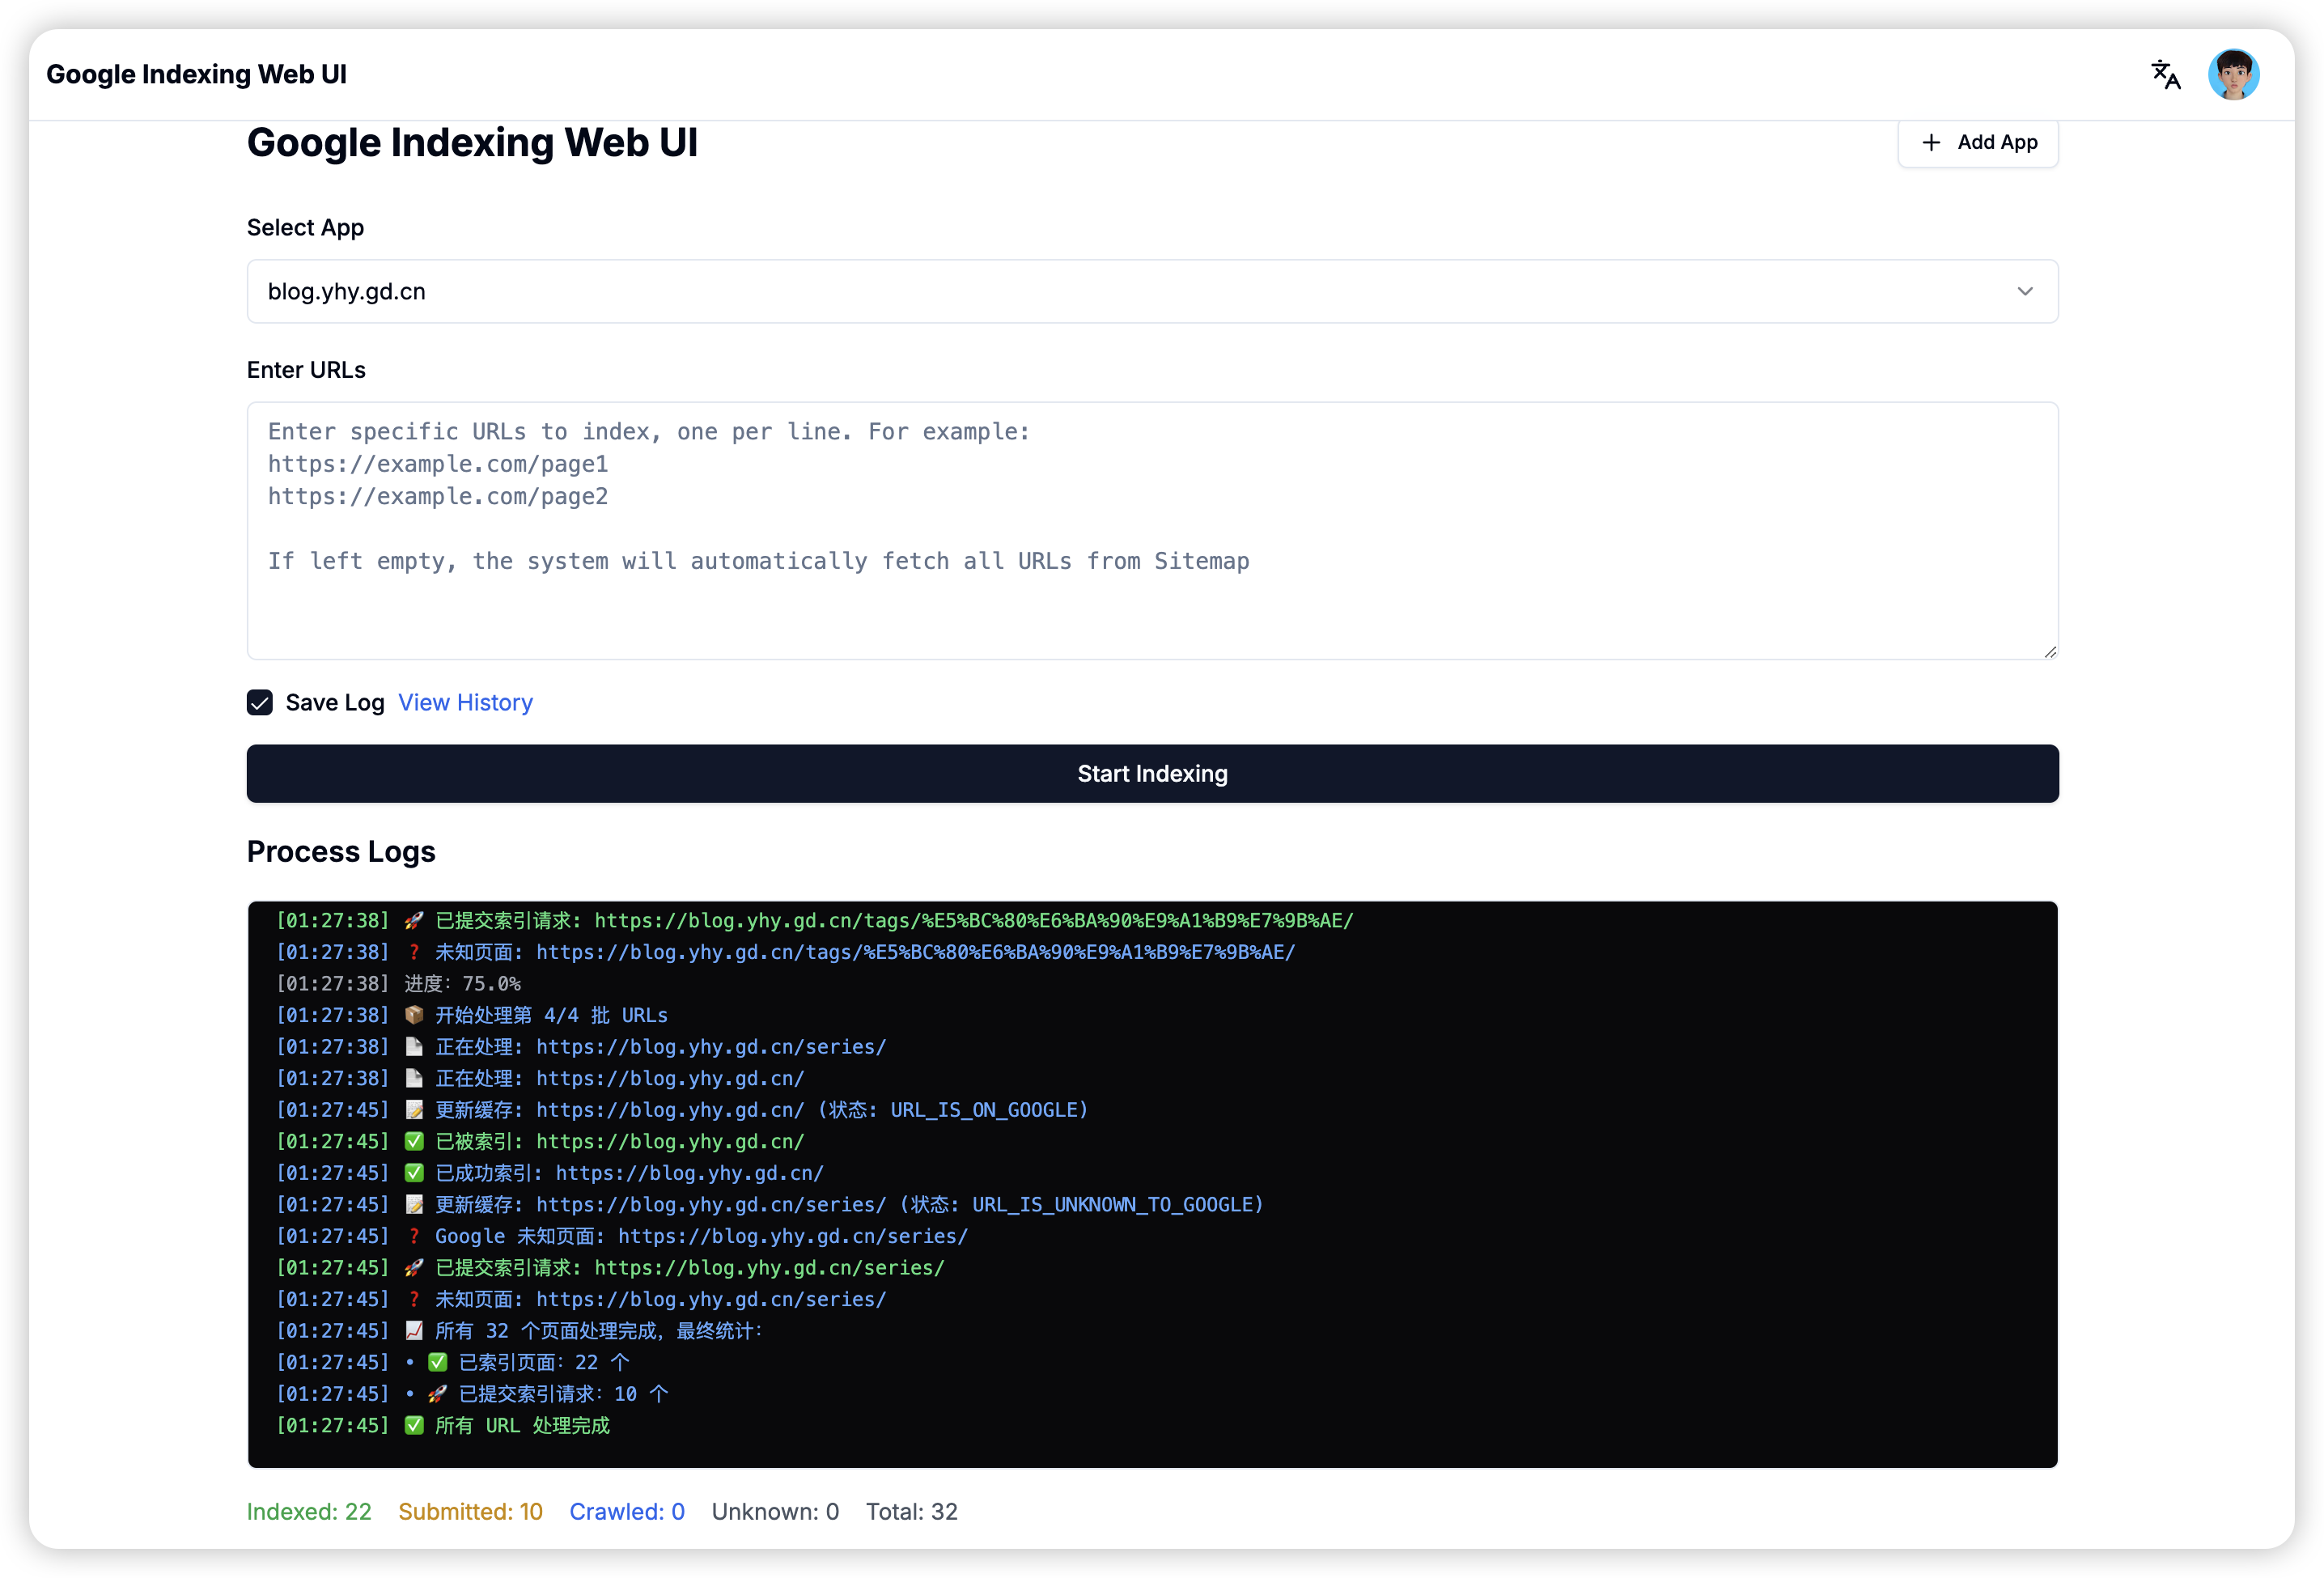Viewport: 2324px width, 1578px height.
Task: Click the package icon on 4/4 批 URLs line
Action: (x=414, y=1015)
